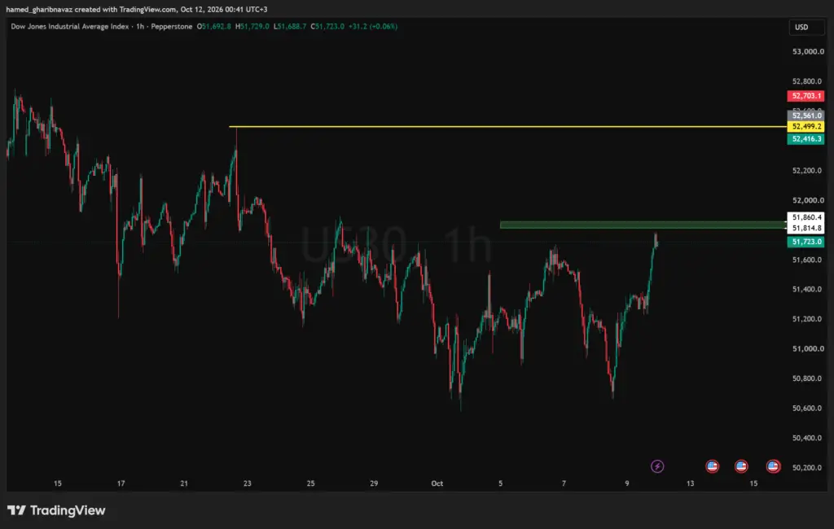Click the 51,600.0 price axis label
This screenshot has width=834, height=529.
(x=808, y=260)
